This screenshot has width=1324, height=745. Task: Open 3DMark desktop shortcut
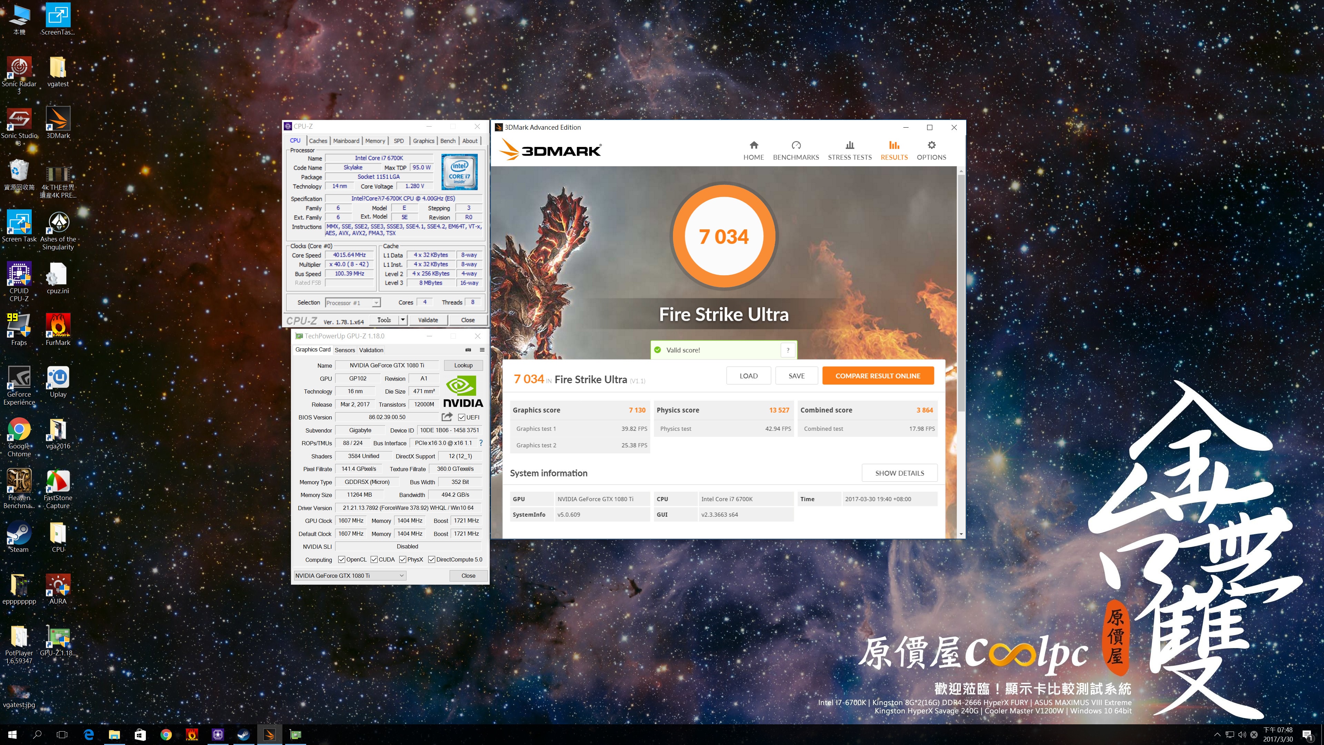coord(58,123)
